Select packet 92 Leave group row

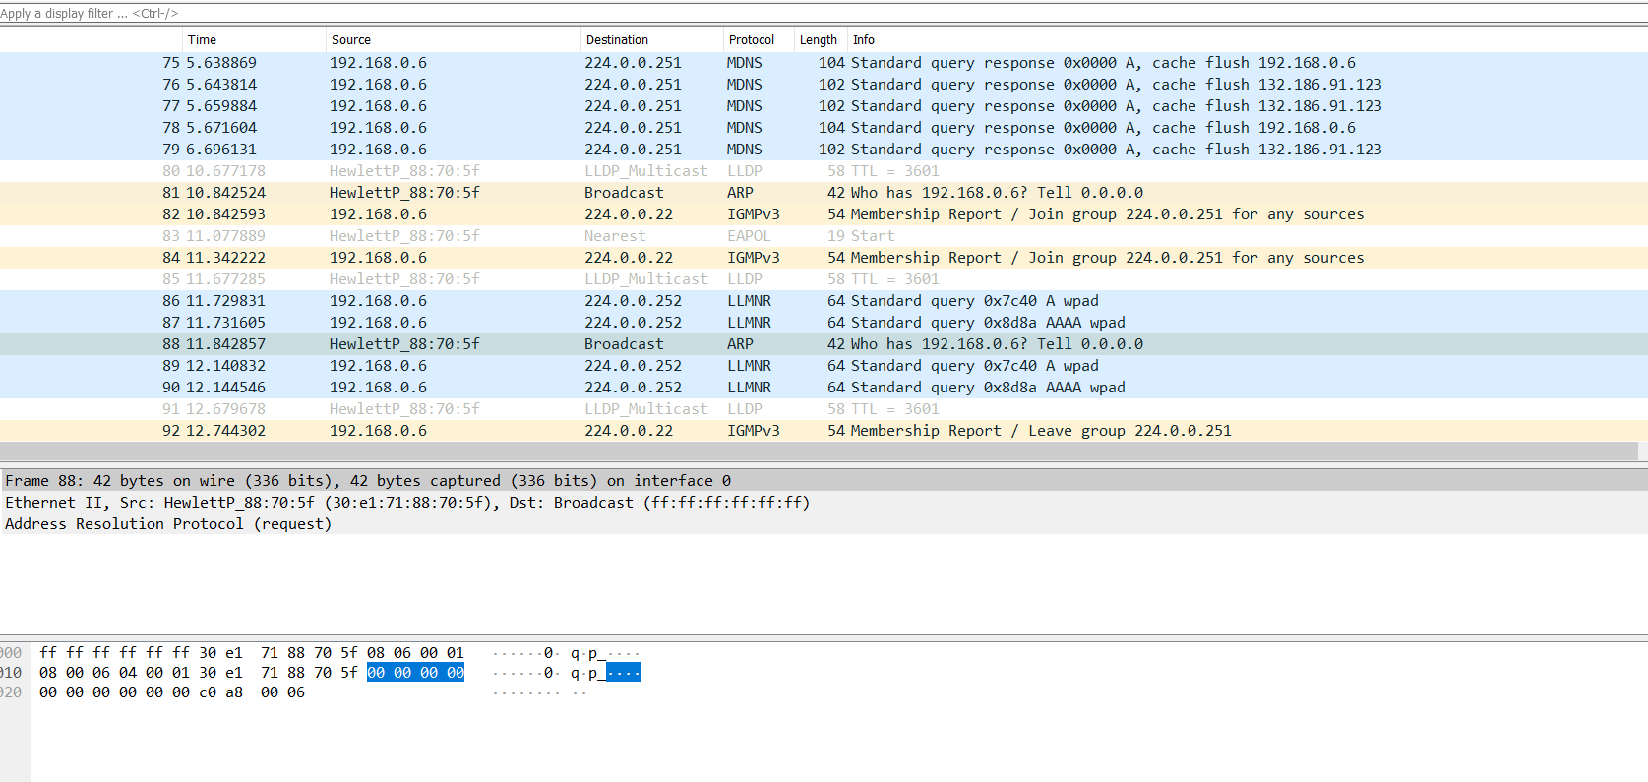point(824,431)
